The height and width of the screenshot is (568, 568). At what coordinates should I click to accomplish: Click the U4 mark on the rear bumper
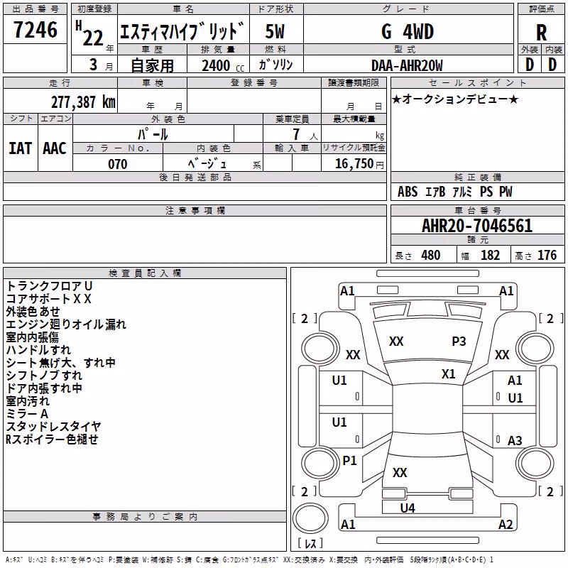[x=408, y=508]
